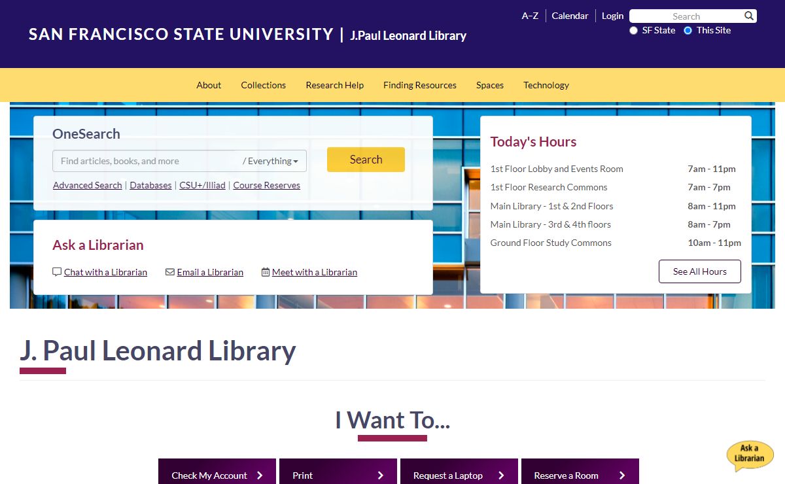Click the 1st Floor Lobby and Events Room row
The height and width of the screenshot is (484, 785).
click(x=616, y=169)
